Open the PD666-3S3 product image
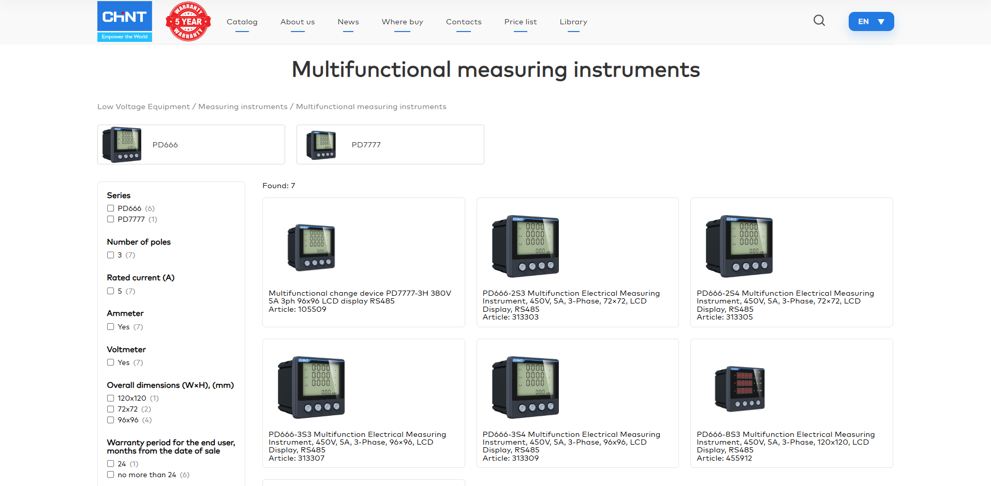The width and height of the screenshot is (991, 486). (x=311, y=387)
